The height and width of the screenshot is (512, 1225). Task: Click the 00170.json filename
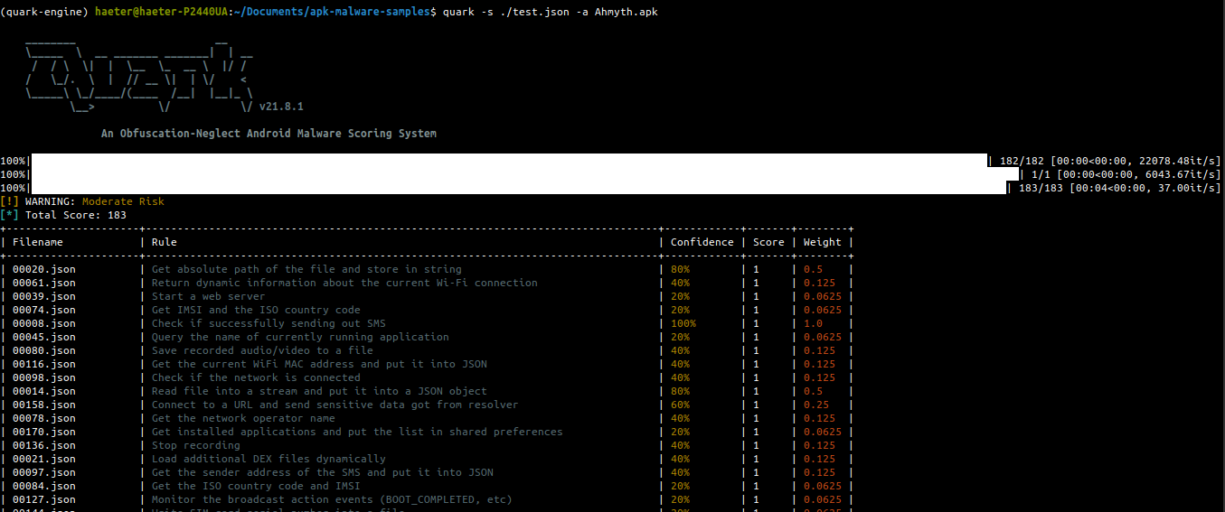tap(44, 432)
